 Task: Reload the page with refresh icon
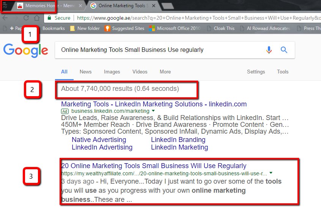coord(26,18)
